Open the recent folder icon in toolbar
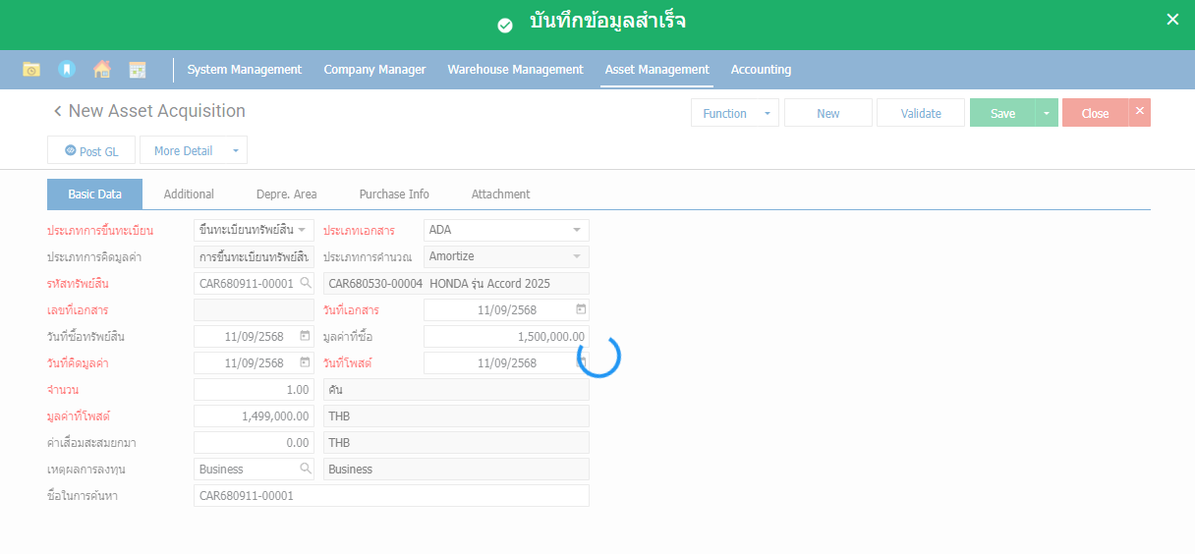Image resolution: width=1195 pixels, height=554 pixels. pyautogui.click(x=31, y=70)
